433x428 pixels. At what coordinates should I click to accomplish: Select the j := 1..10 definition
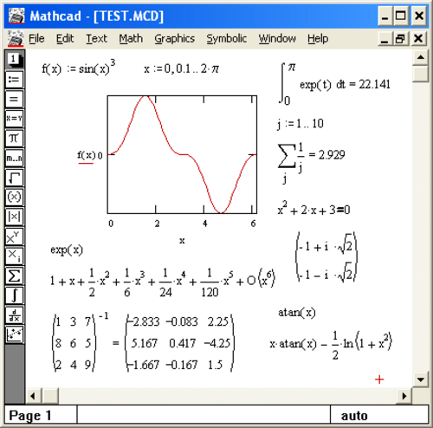[x=301, y=124]
